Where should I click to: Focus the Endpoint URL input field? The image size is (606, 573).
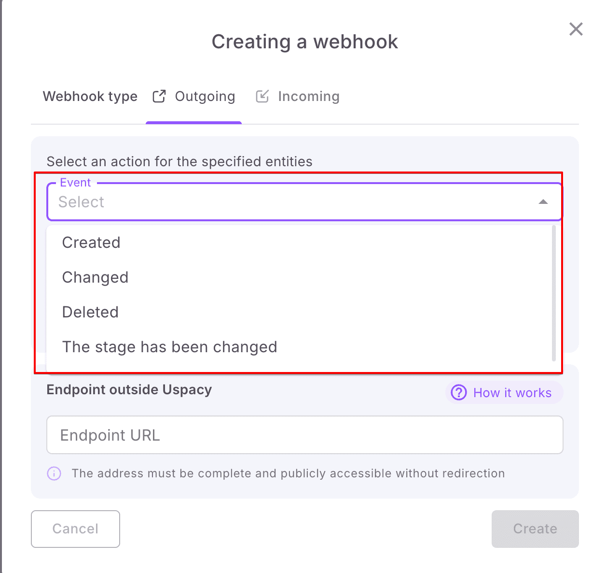pos(304,435)
